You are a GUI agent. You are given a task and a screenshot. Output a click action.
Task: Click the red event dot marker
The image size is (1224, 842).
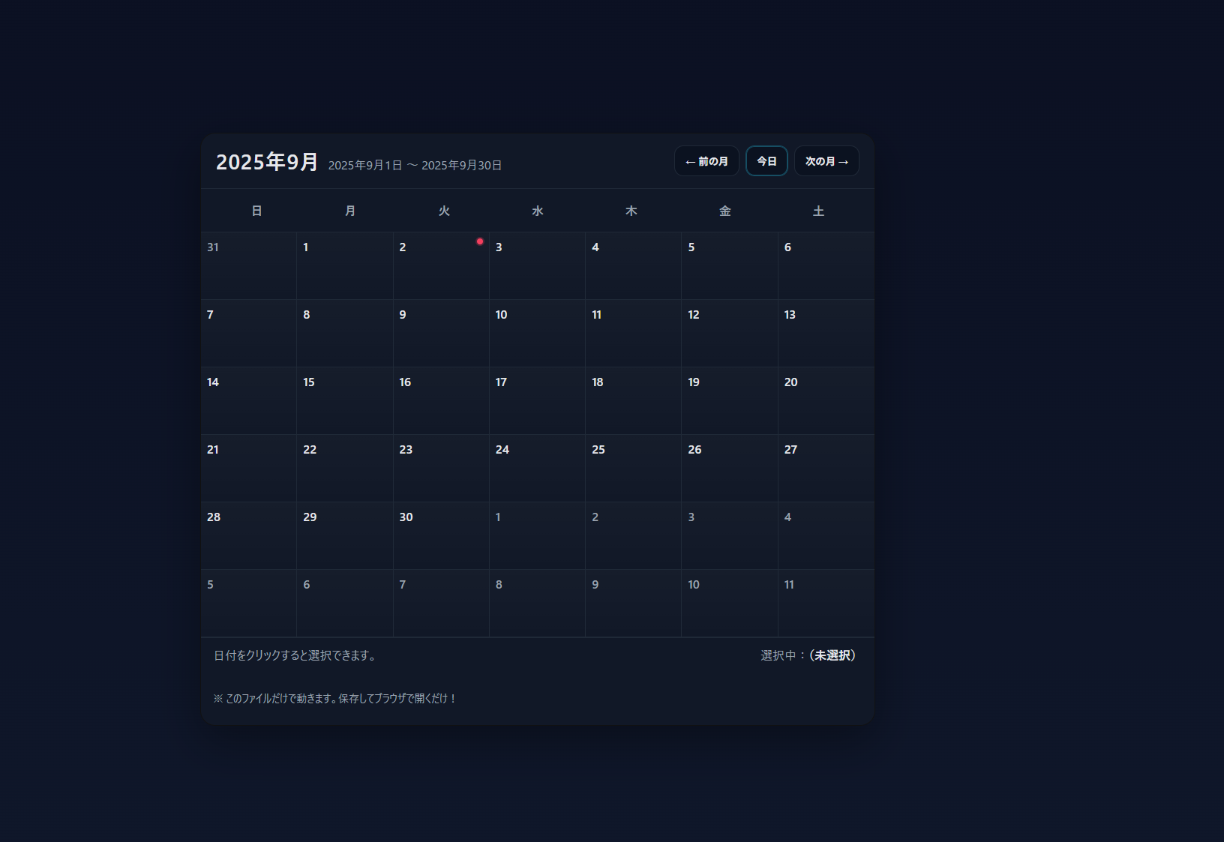480,241
